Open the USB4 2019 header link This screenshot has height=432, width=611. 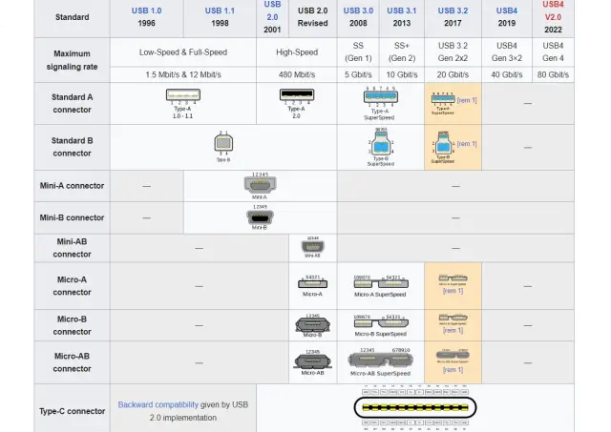[507, 10]
